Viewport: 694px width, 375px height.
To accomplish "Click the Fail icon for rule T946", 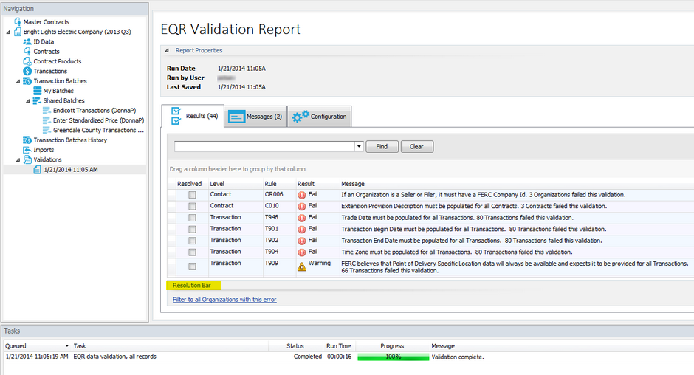I will tap(302, 218).
